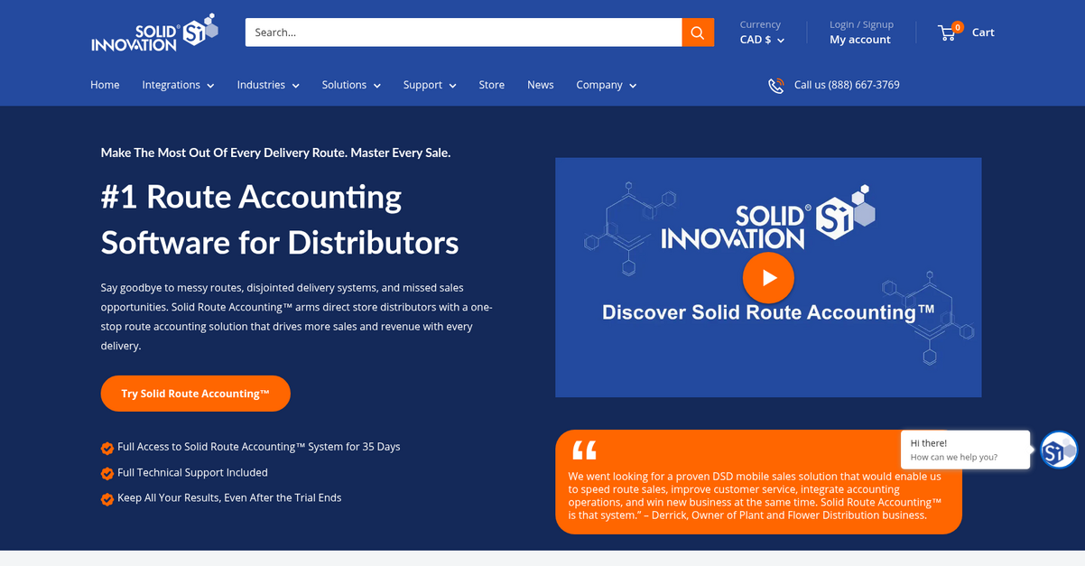This screenshot has width=1085, height=566.
Task: Click 'Full Technical Support Included' text
Action: (192, 472)
